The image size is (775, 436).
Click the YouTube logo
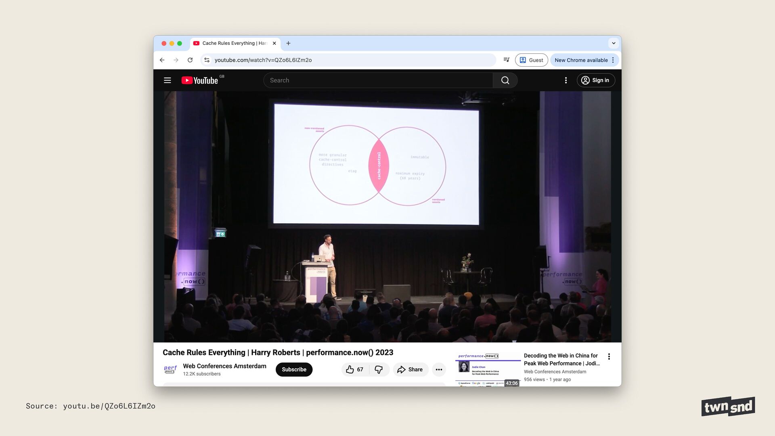[x=200, y=80]
